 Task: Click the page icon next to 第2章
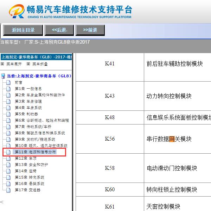(8, 95)
